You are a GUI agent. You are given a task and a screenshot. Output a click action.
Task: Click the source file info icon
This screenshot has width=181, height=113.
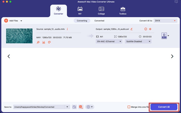(x=67, y=29)
